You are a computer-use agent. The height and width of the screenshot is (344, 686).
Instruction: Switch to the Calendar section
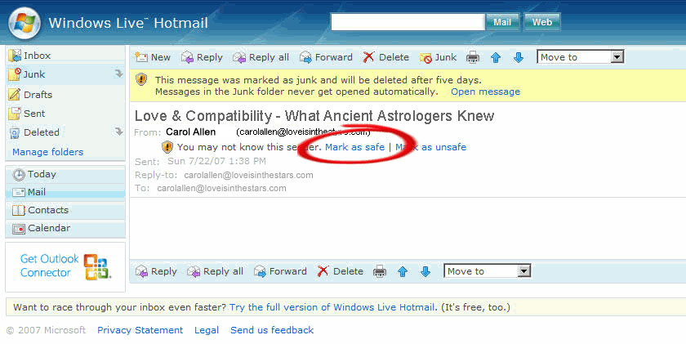tap(66, 228)
